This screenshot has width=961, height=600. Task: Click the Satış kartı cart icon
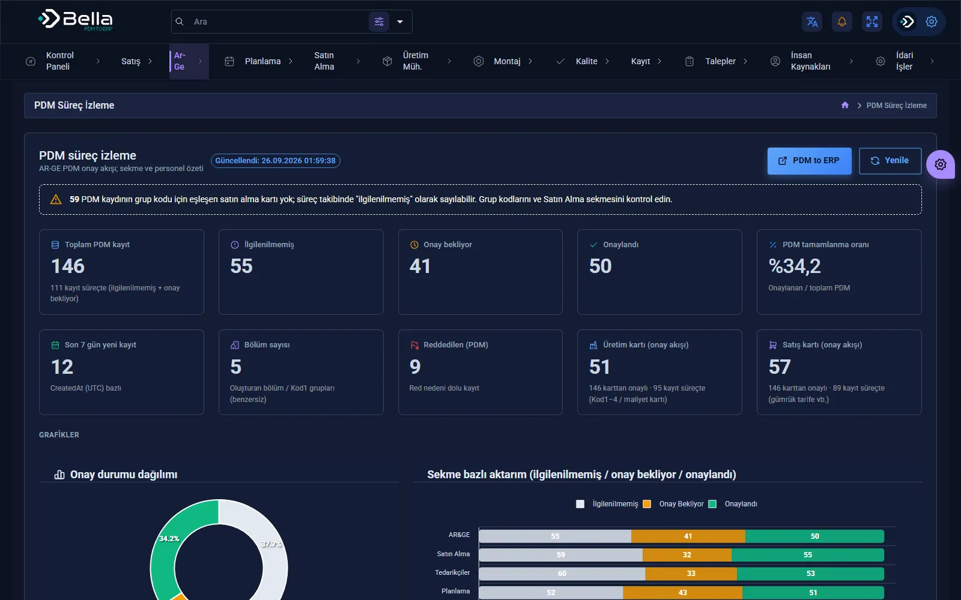point(773,345)
